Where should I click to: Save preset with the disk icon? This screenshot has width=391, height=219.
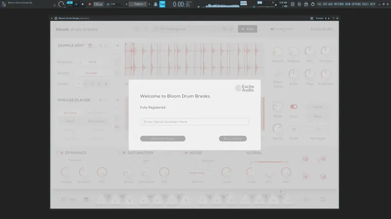[224, 29]
